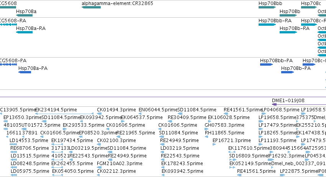Open the RE21965.5prime EST label

click(136, 133)
